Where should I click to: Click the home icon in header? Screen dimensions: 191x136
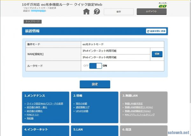tap(86, 12)
